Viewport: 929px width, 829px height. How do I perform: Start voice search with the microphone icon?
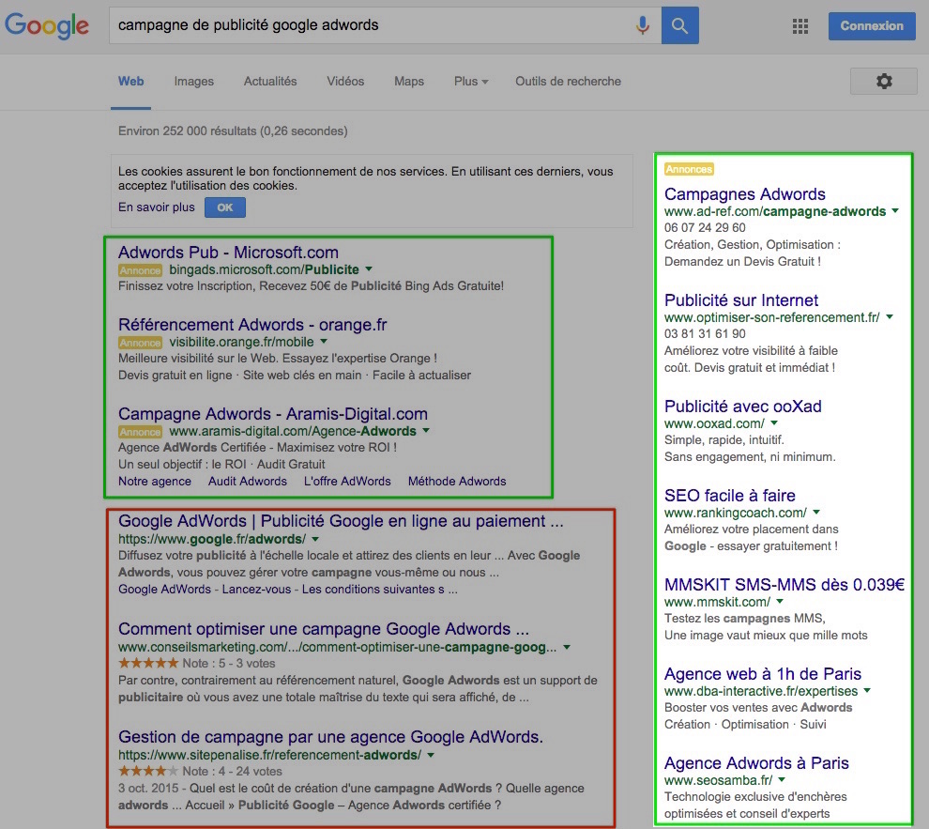coord(642,25)
